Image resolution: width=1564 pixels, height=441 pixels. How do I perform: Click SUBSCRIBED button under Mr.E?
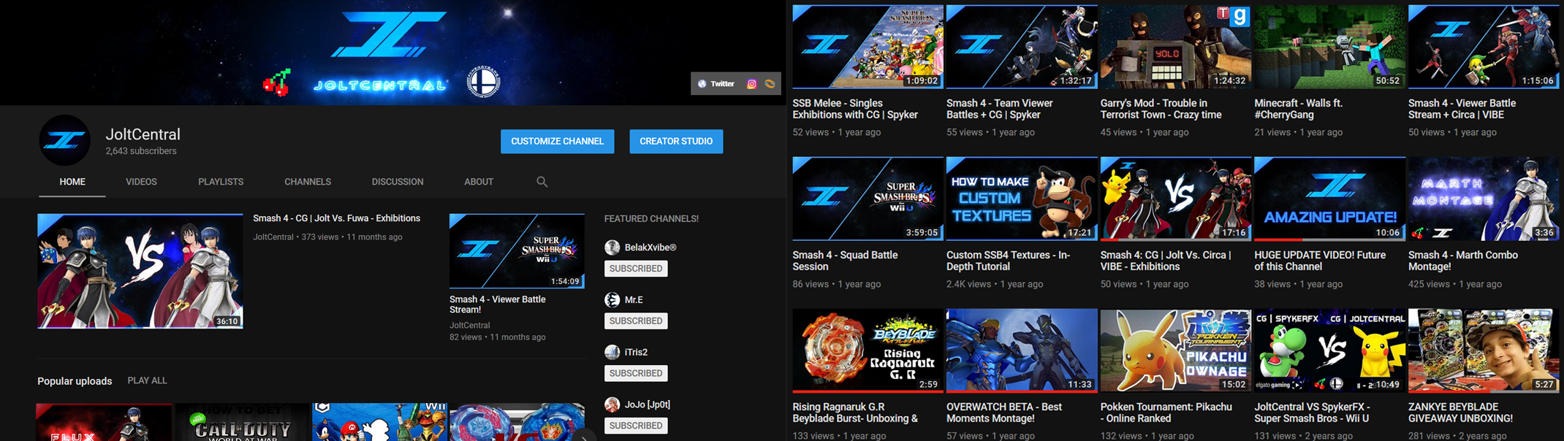(x=636, y=321)
